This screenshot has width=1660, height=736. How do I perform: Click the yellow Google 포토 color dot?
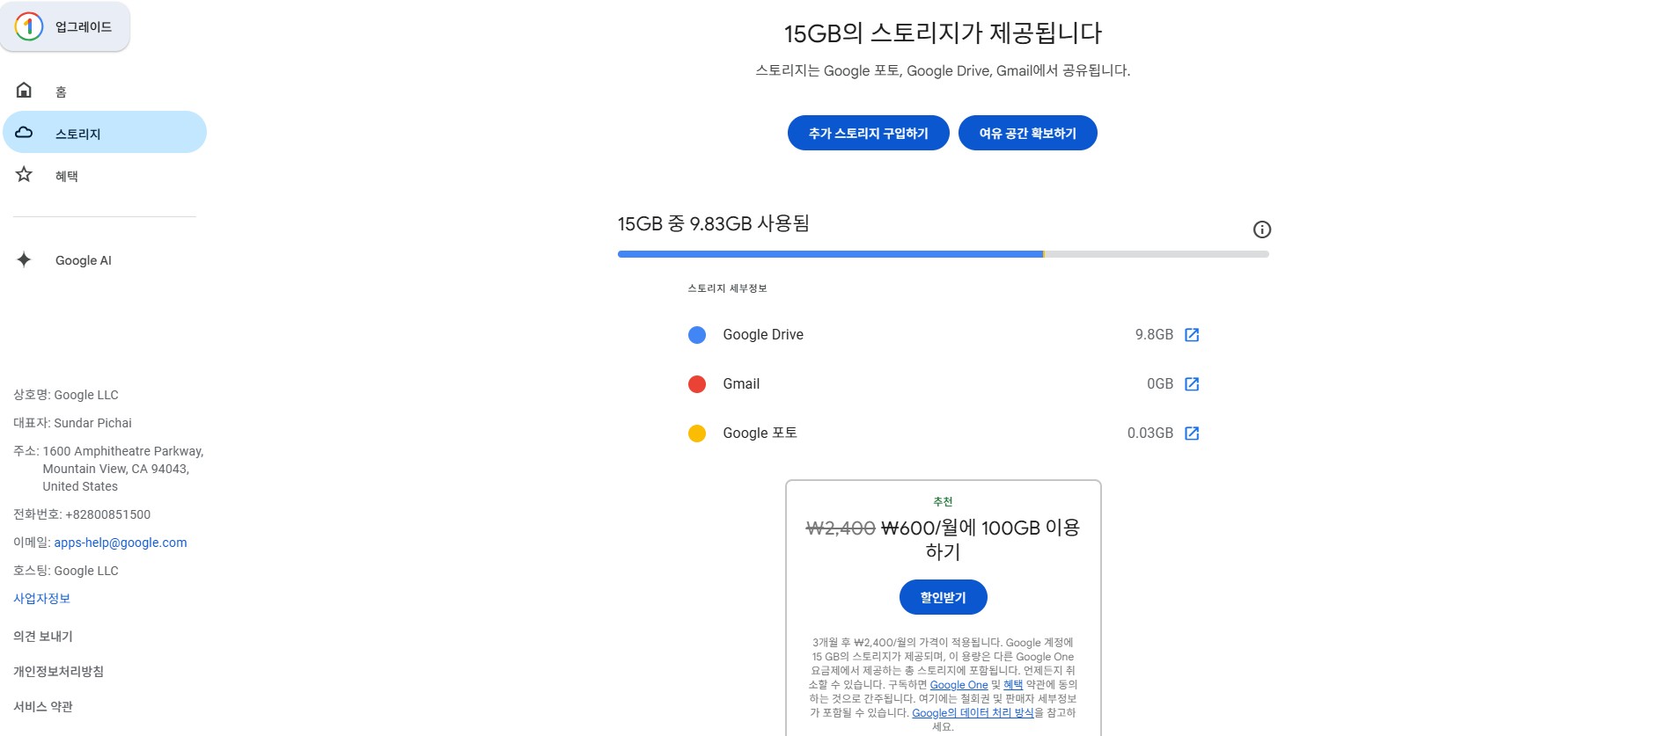pyautogui.click(x=697, y=434)
